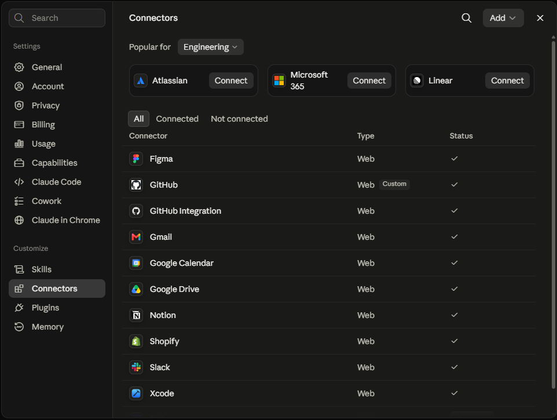Click the Figma status checkmark
Image resolution: width=557 pixels, height=420 pixels.
455,159
